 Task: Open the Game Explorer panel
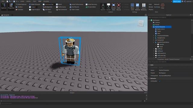tap(21, 4)
